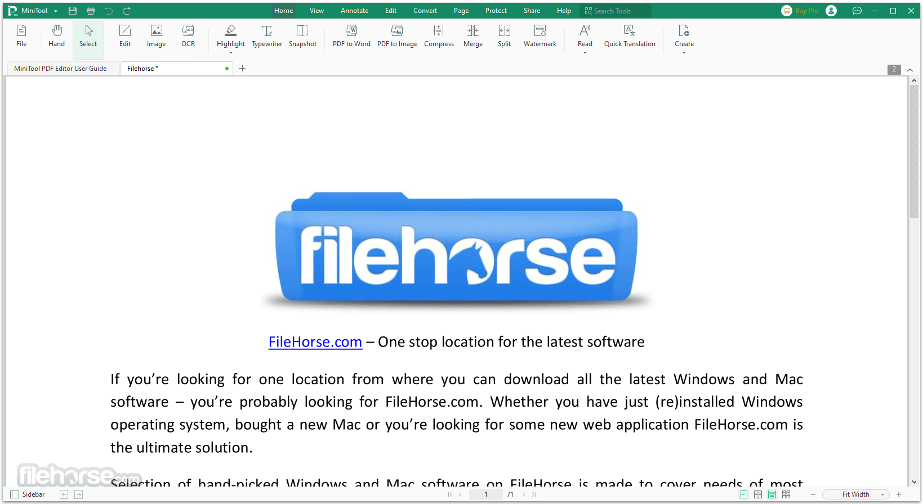Expand the MiniTool application menu arrow
Screen dimensions: 923x504
[56, 11]
